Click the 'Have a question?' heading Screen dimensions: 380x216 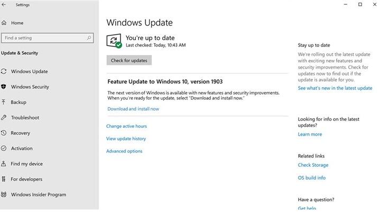[316, 200]
